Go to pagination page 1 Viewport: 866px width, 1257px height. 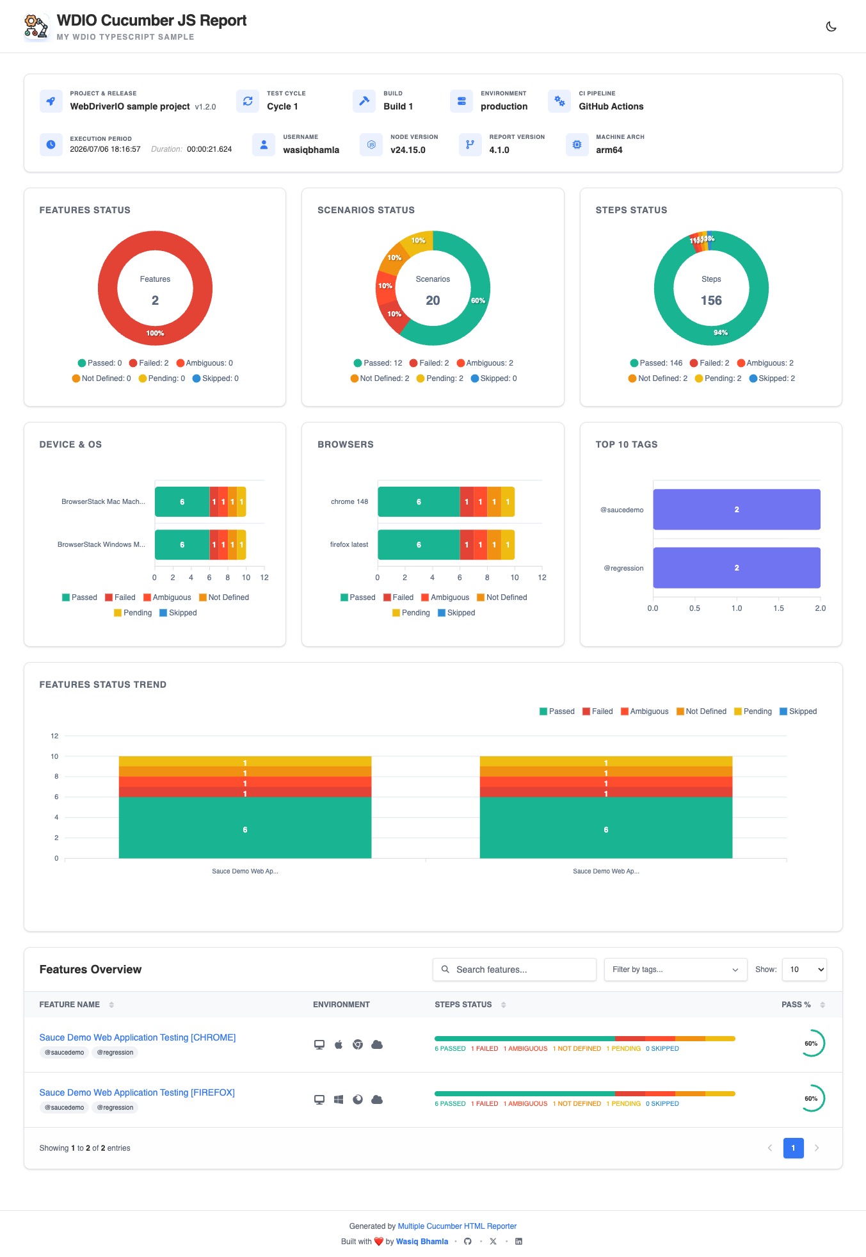(x=793, y=1148)
